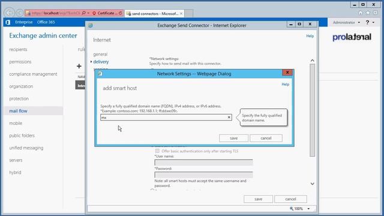384x216 pixels.
Task: Click the Send Connector vertical scrollbar thumb
Action: (312, 110)
